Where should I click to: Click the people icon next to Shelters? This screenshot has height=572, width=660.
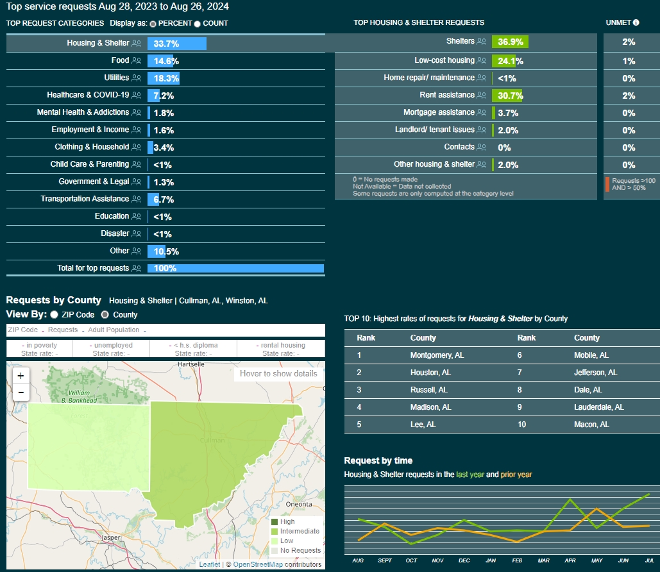click(480, 42)
